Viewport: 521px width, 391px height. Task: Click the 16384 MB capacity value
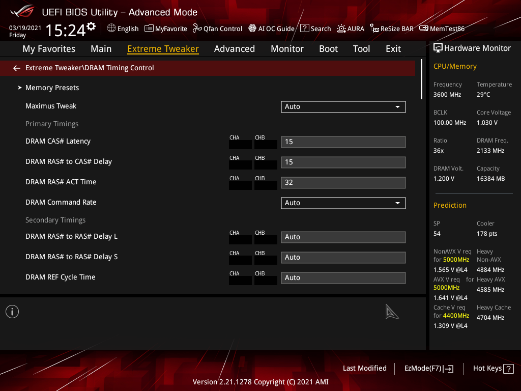491,179
